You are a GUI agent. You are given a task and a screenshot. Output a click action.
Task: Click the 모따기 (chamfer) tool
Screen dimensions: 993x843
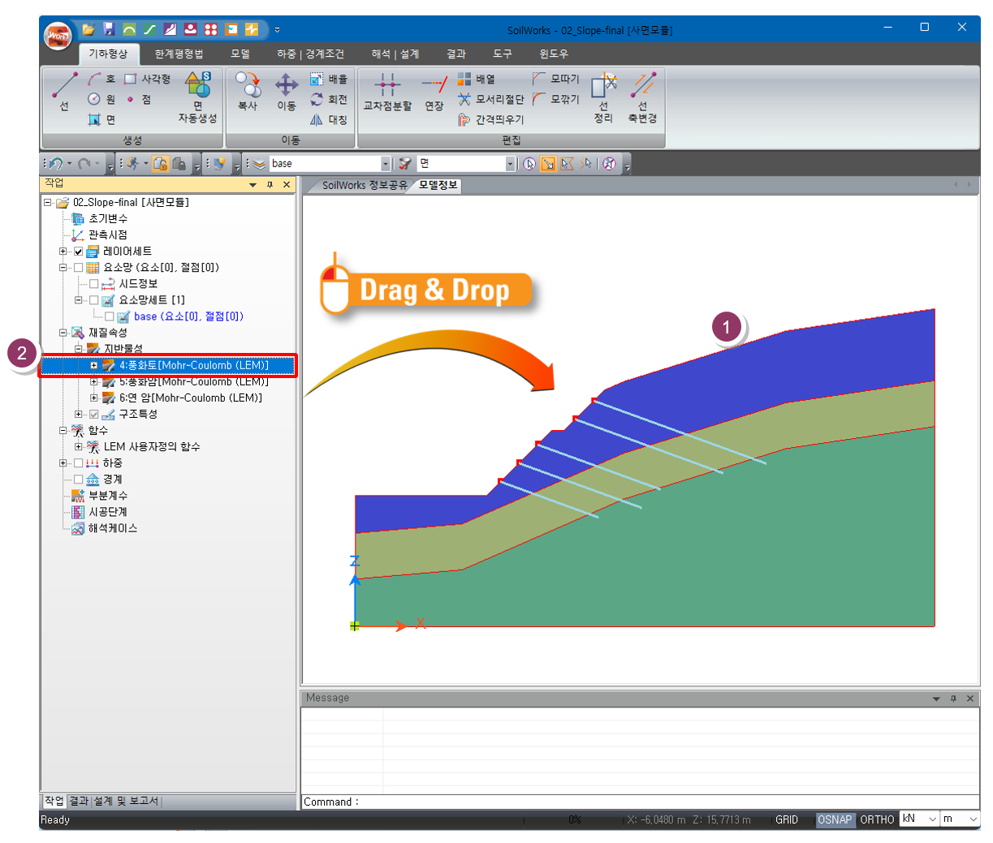click(556, 79)
